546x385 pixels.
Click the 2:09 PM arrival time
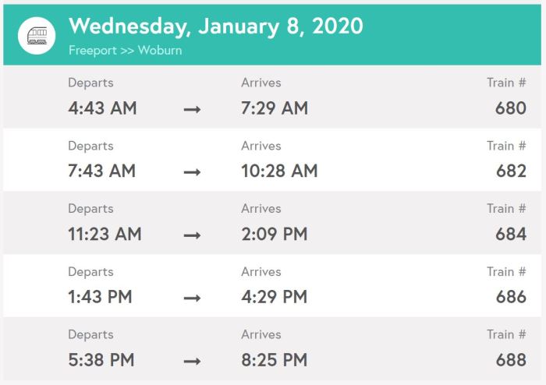275,235
